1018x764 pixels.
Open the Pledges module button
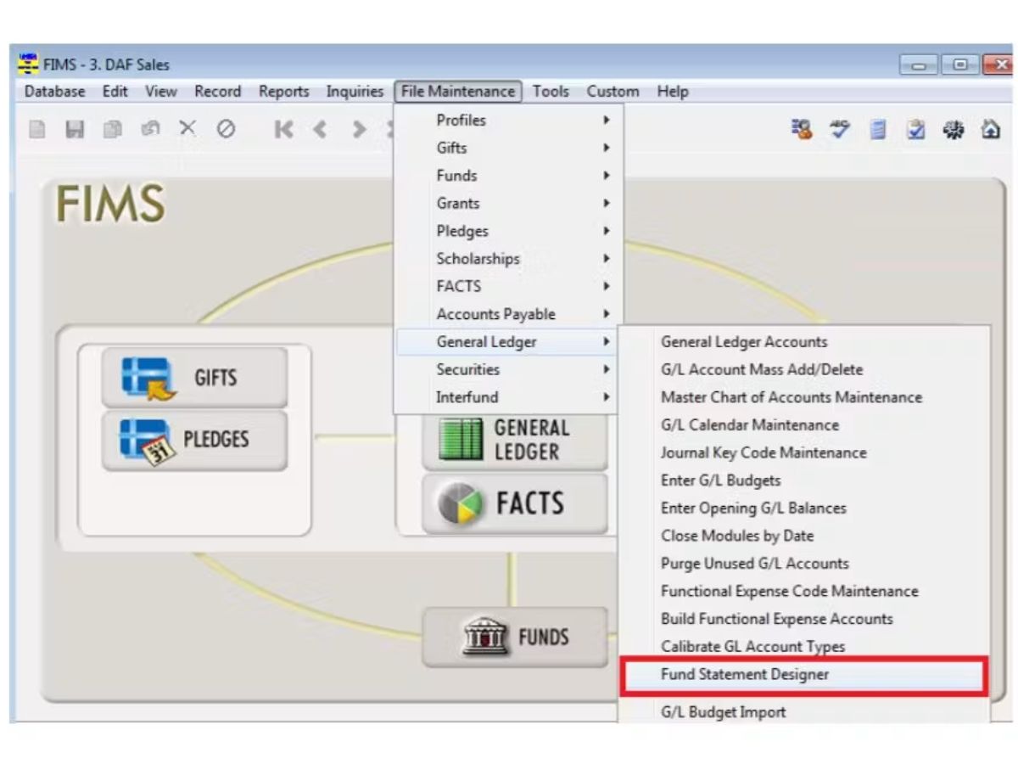pyautogui.click(x=194, y=441)
